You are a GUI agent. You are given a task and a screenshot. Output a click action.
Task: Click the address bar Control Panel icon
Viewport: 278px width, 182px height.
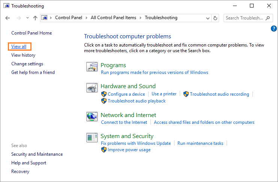tap(45, 18)
